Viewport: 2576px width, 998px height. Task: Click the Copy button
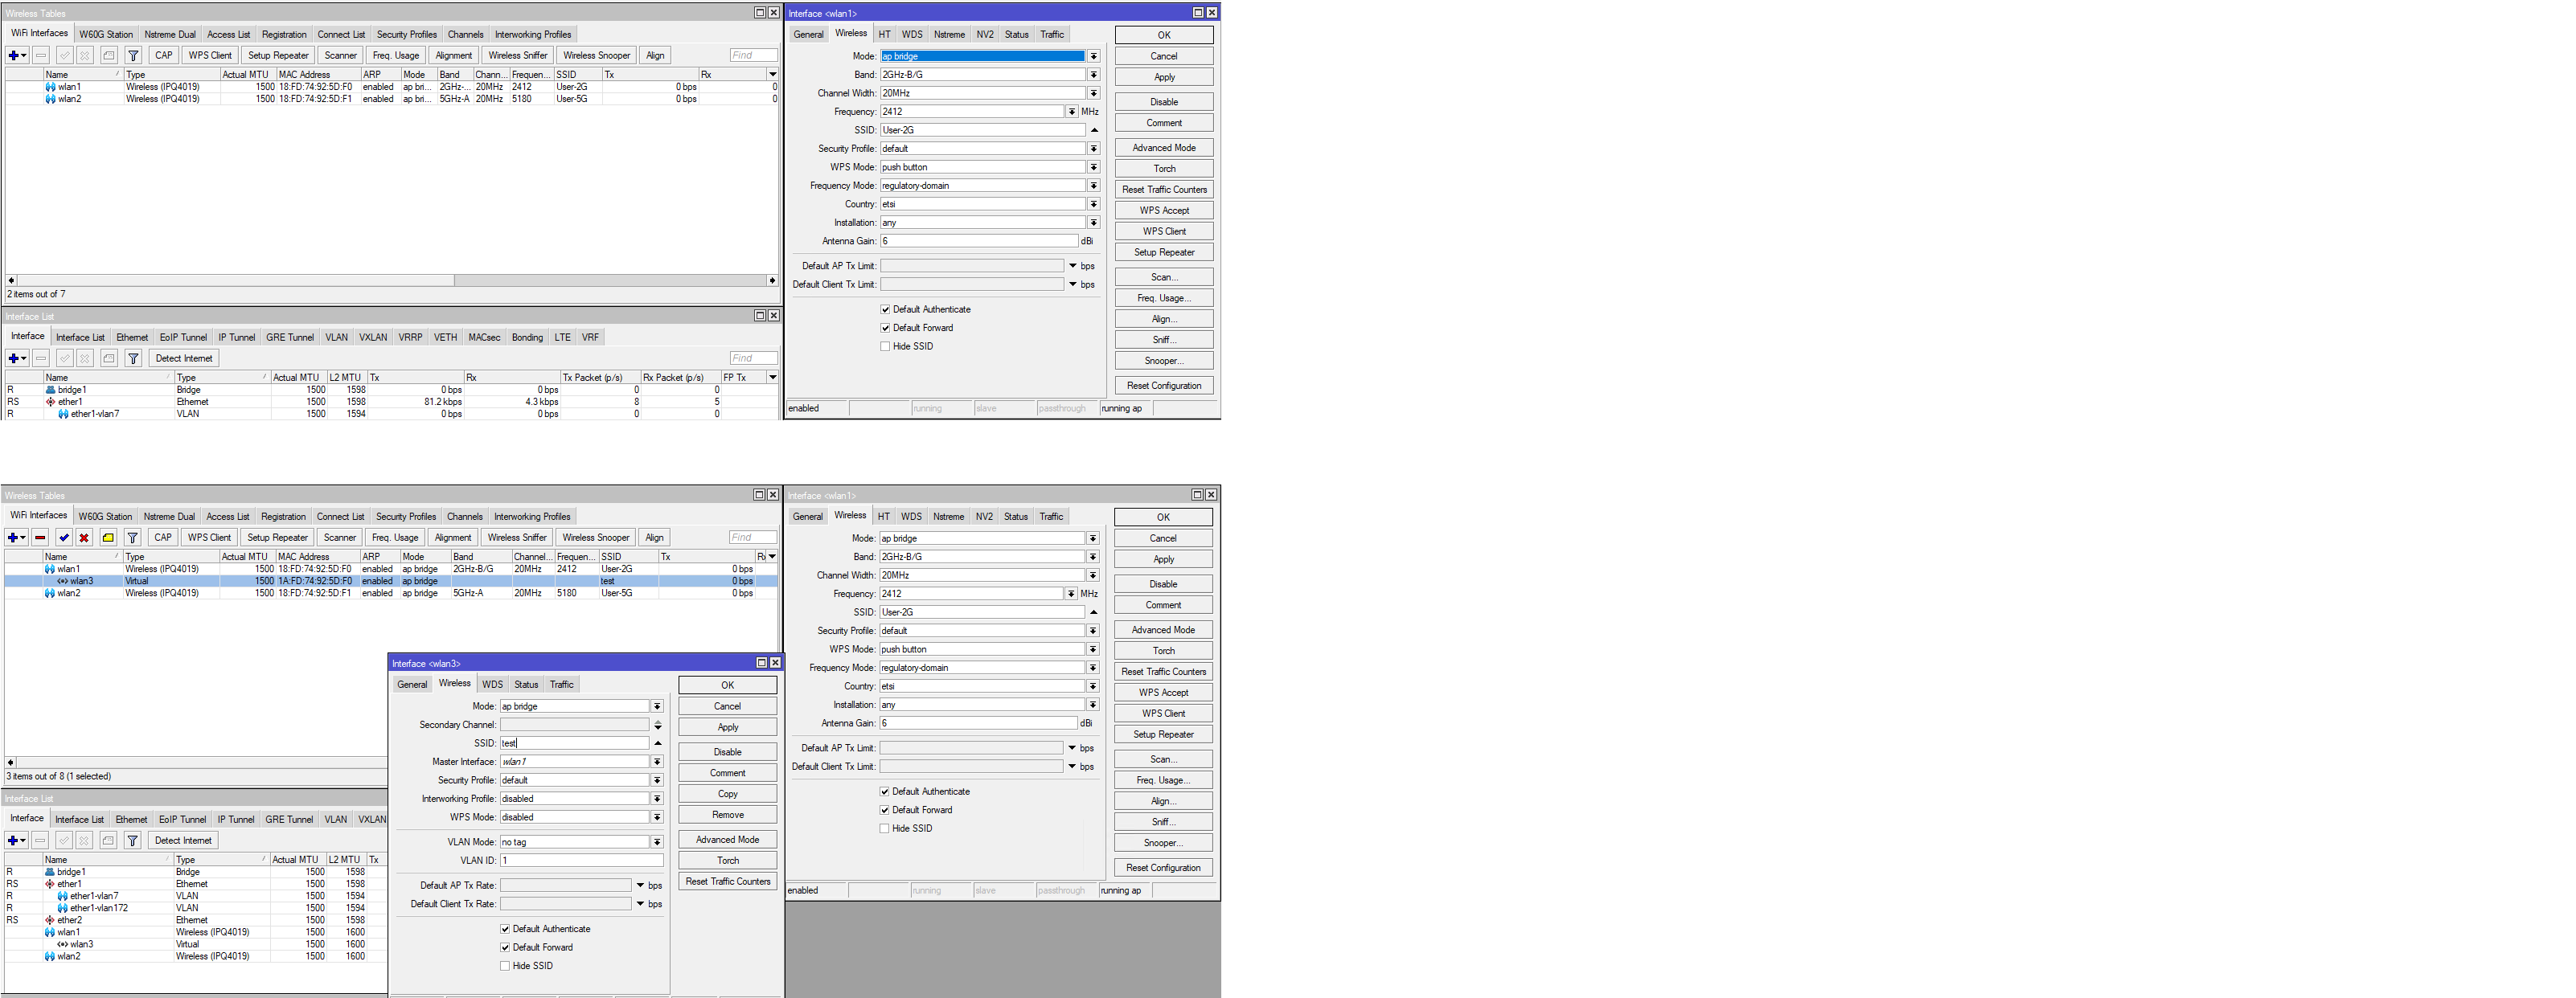click(x=727, y=794)
